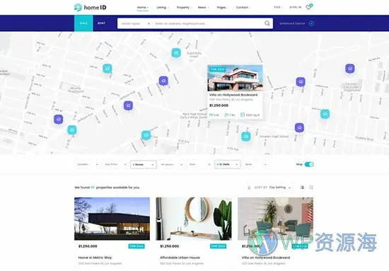The image size is (389, 271).
Task: Select the topmost teal map marker
Action: (x=176, y=53)
